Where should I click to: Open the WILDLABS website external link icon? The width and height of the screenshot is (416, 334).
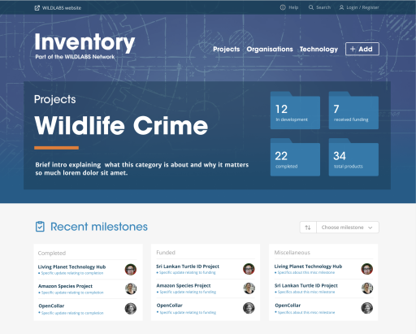pyautogui.click(x=37, y=8)
